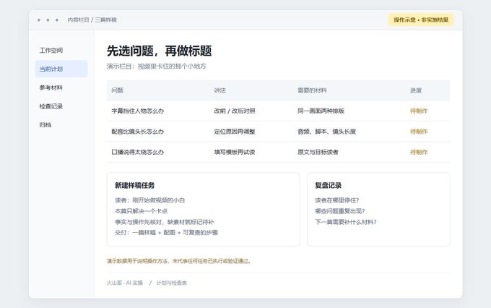Viewport: 491px width, 308px height.
Task: Click footer text 计划与检查表
Action: pos(172,283)
